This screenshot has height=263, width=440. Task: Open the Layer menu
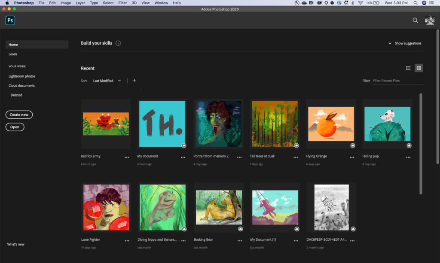[x=80, y=3]
